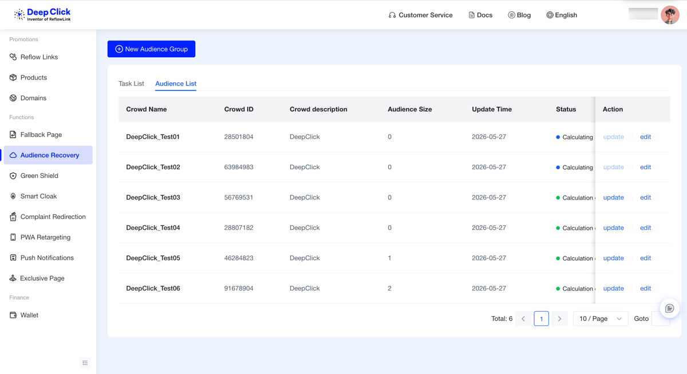Click the PWA Retargeting phone icon
The width and height of the screenshot is (687, 374).
click(13, 237)
